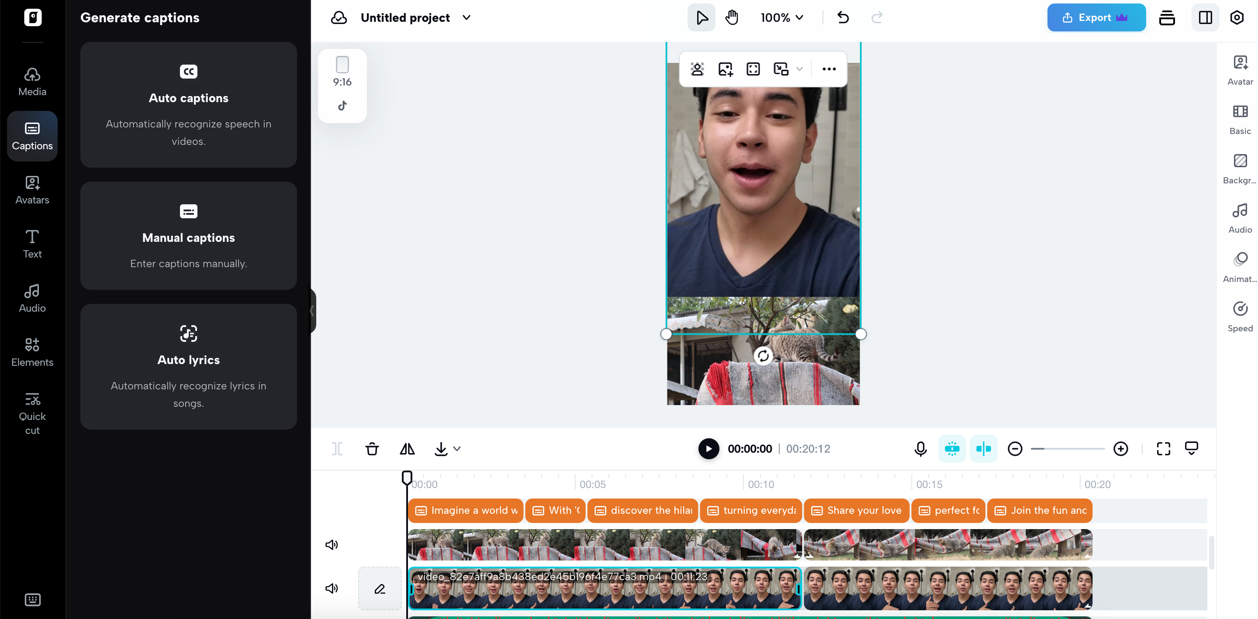Expand the download arrow dropdown in the timeline

(456, 449)
